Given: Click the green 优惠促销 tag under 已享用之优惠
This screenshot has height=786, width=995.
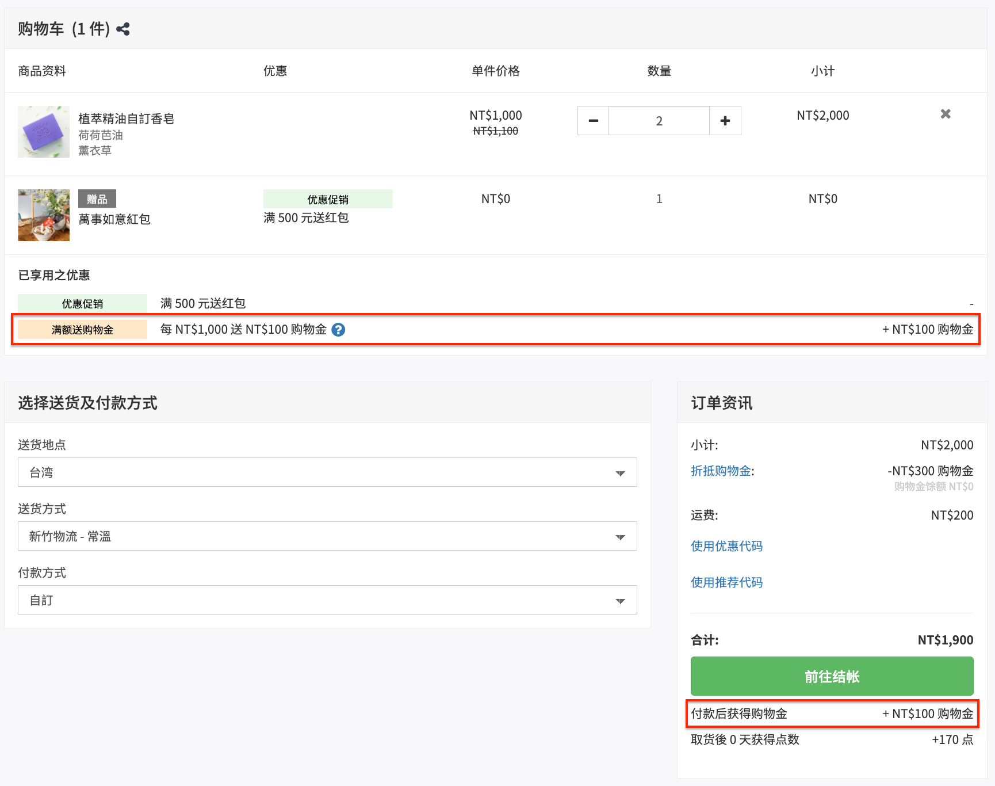Looking at the screenshot, I should pyautogui.click(x=82, y=304).
